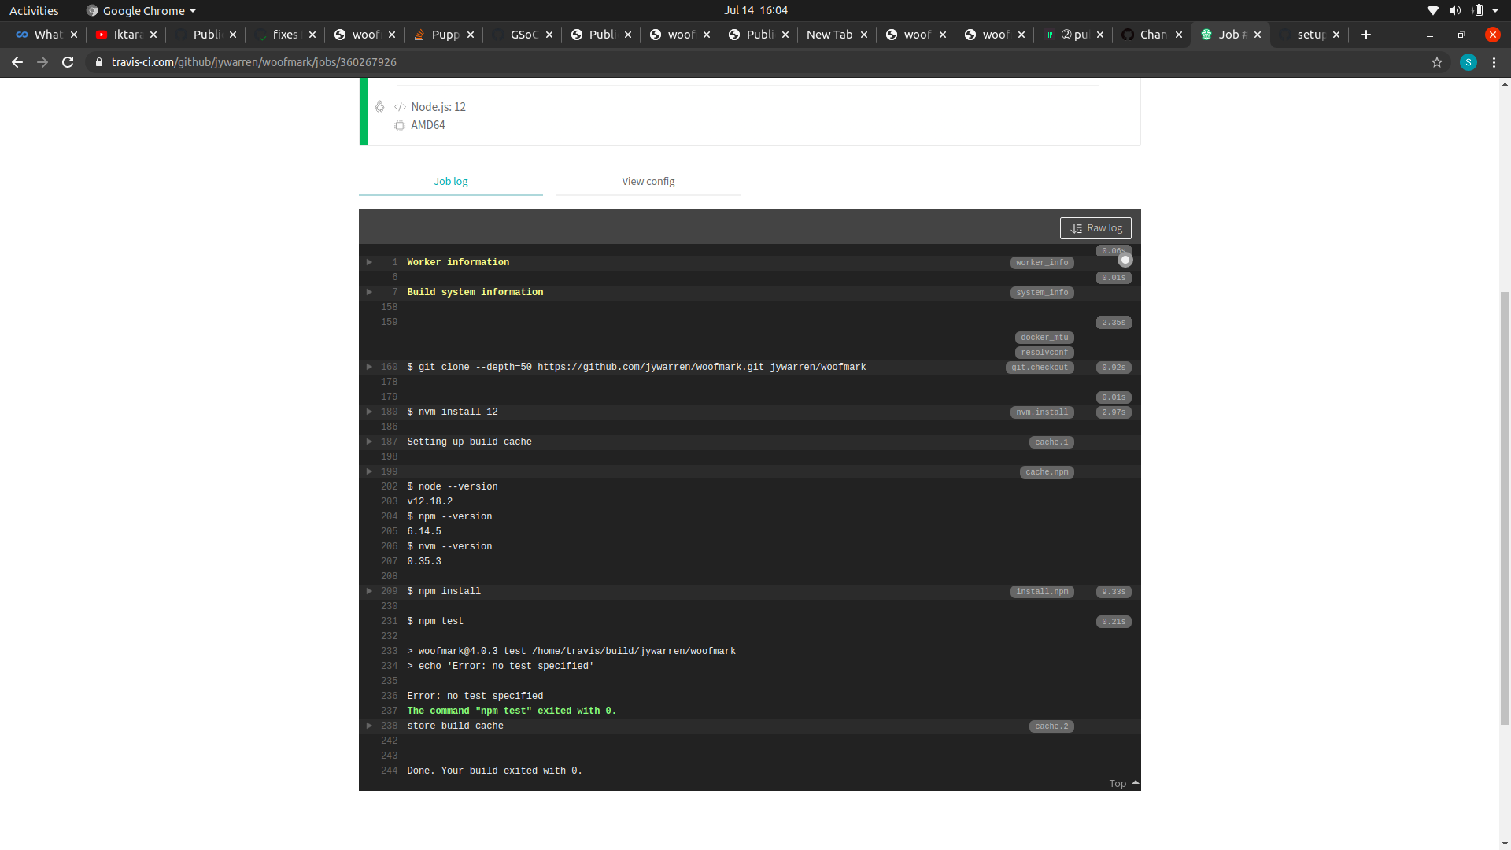Screen dimensions: 1511x850
Task: Click the site lock icon
Action: pos(99,62)
